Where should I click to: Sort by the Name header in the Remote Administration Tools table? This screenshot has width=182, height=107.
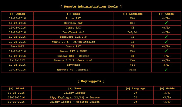[73, 14]
